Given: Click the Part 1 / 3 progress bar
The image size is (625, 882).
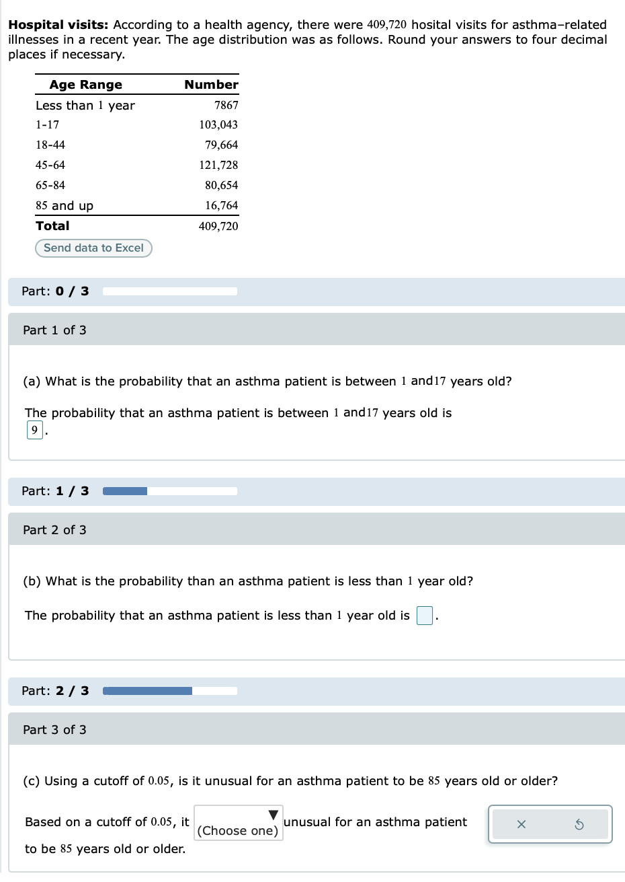Looking at the screenshot, I should pos(170,491).
